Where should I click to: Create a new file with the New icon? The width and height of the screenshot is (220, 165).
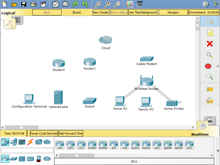click(4, 4)
